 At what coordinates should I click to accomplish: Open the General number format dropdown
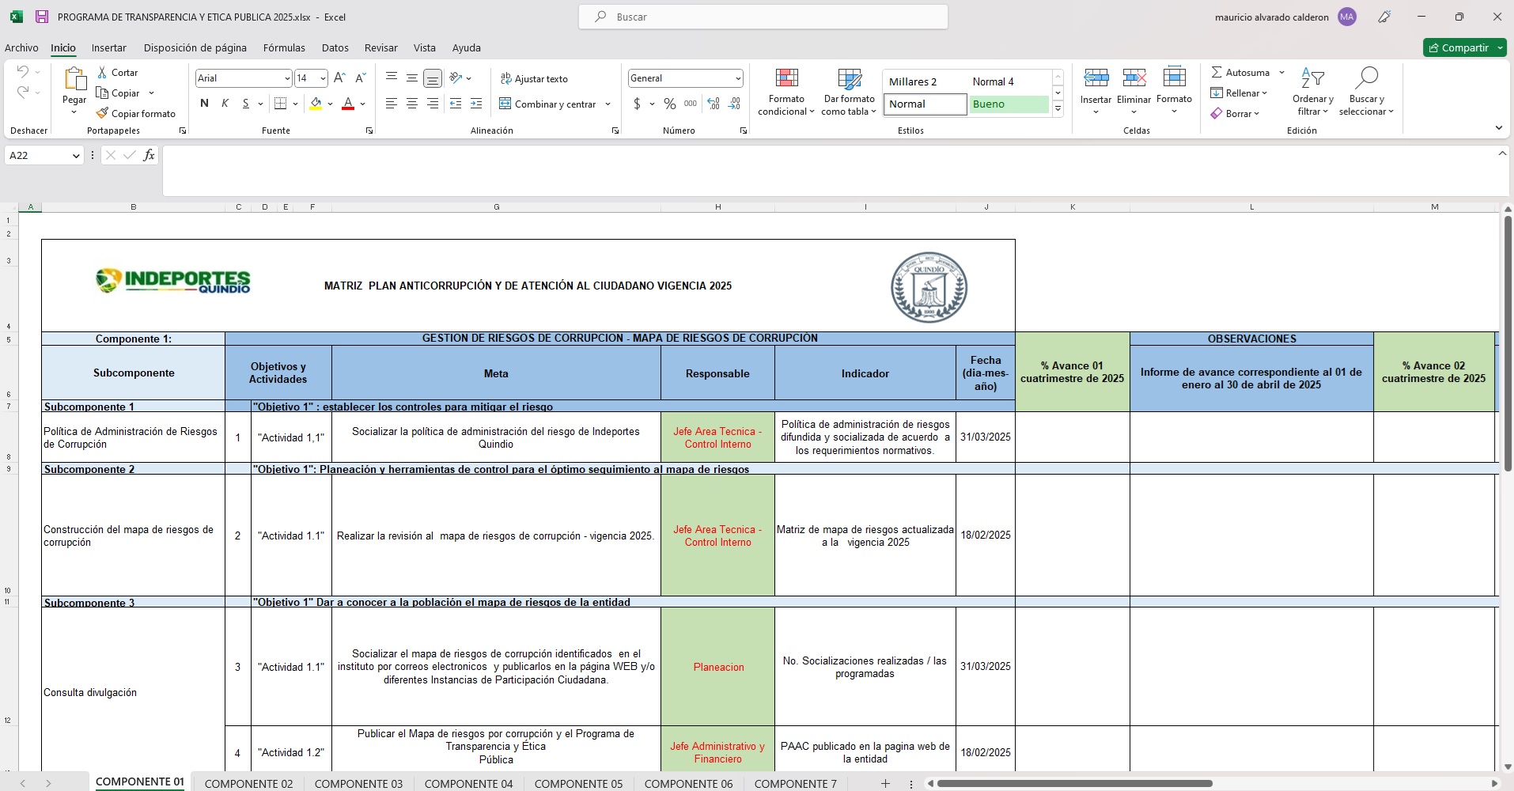click(x=738, y=78)
